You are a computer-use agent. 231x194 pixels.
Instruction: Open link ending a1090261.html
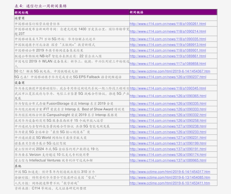click(x=168, y=24)
